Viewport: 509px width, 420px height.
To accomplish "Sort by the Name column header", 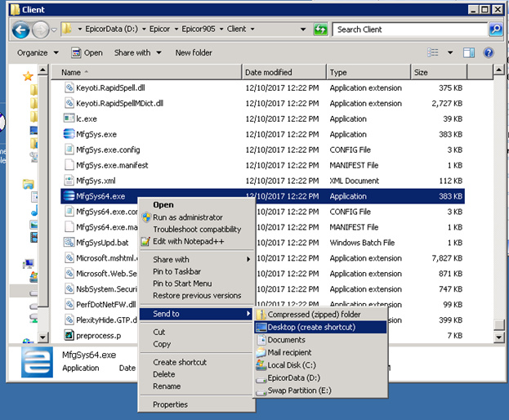I will [146, 72].
